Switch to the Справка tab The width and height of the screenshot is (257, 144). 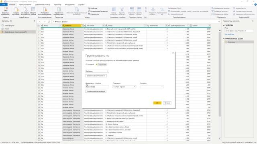(81, 5)
